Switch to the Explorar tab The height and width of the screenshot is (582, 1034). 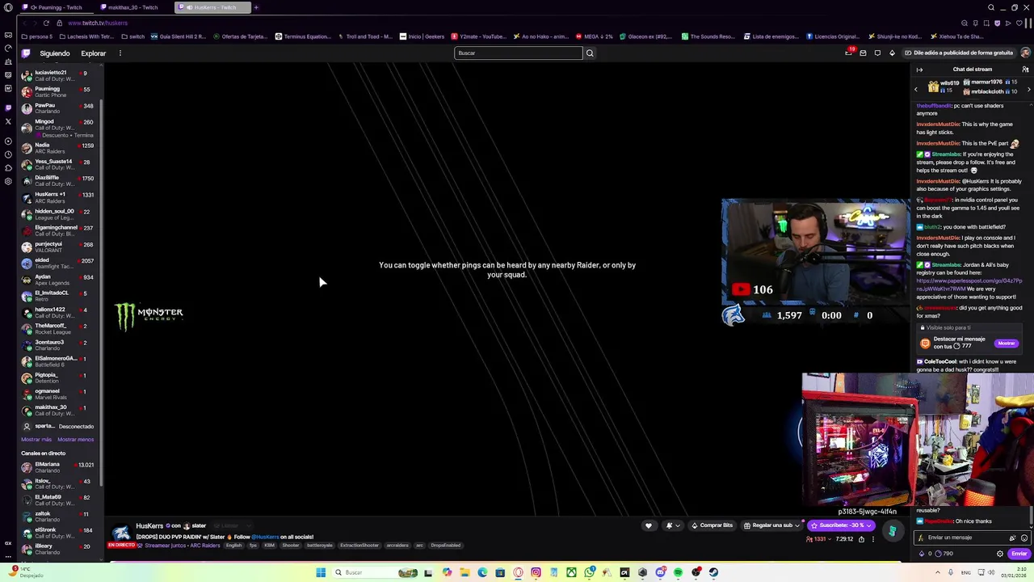pyautogui.click(x=93, y=53)
